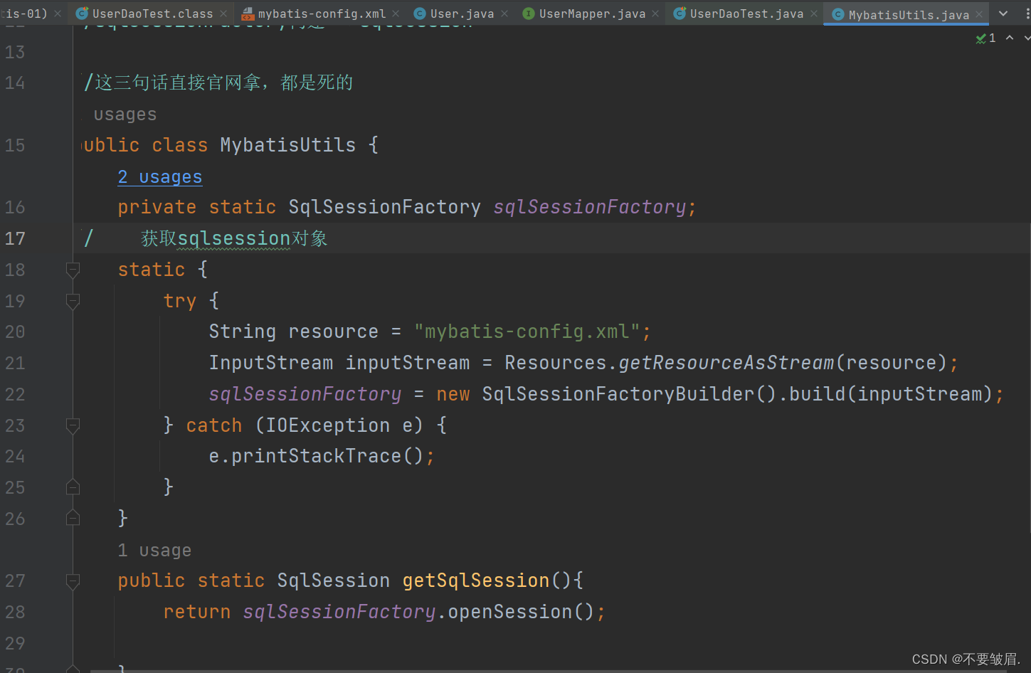
Task: Close the mybatis-config.xml tab
Action: click(x=396, y=14)
